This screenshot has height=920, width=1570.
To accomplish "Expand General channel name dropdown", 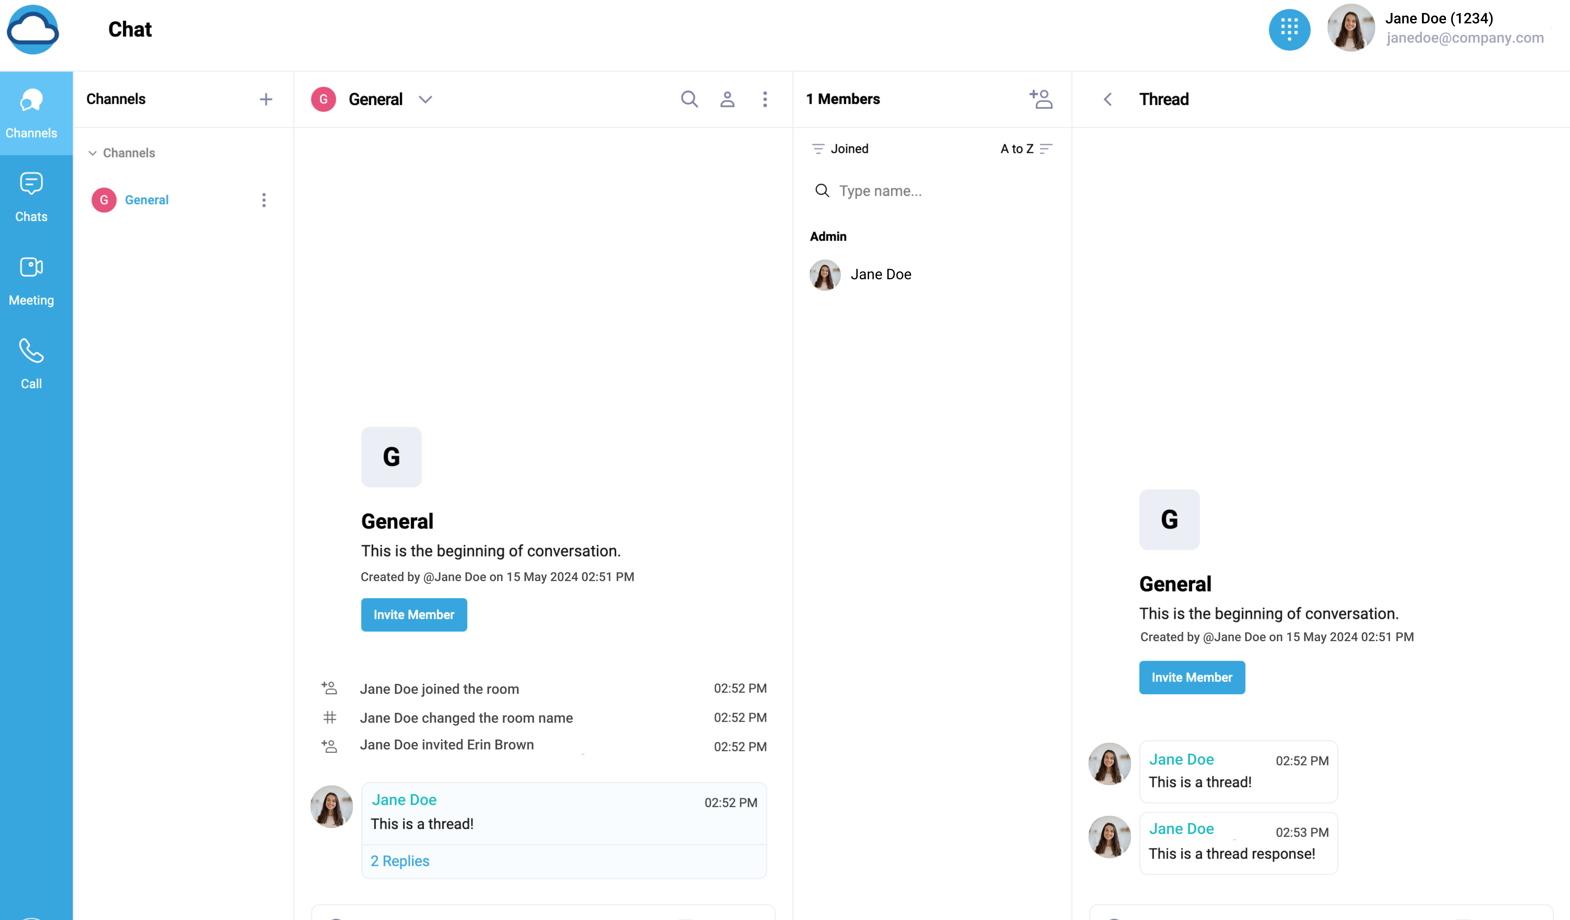I will (426, 99).
